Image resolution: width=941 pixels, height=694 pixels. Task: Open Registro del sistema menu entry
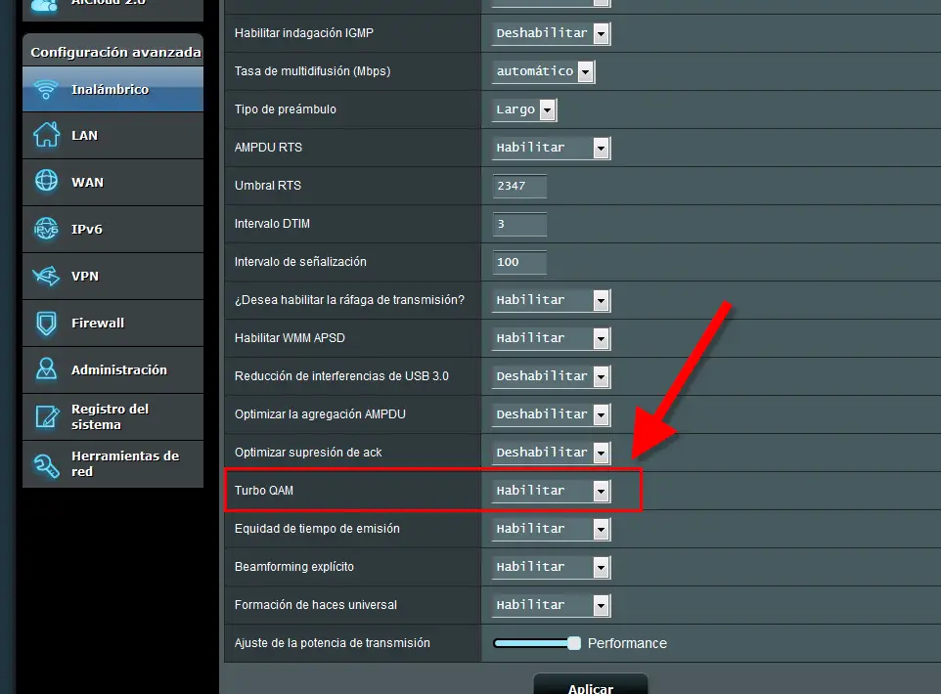coord(112,416)
